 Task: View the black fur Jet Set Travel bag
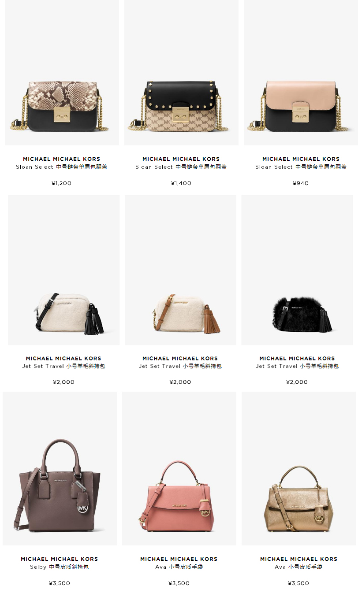pos(297,270)
